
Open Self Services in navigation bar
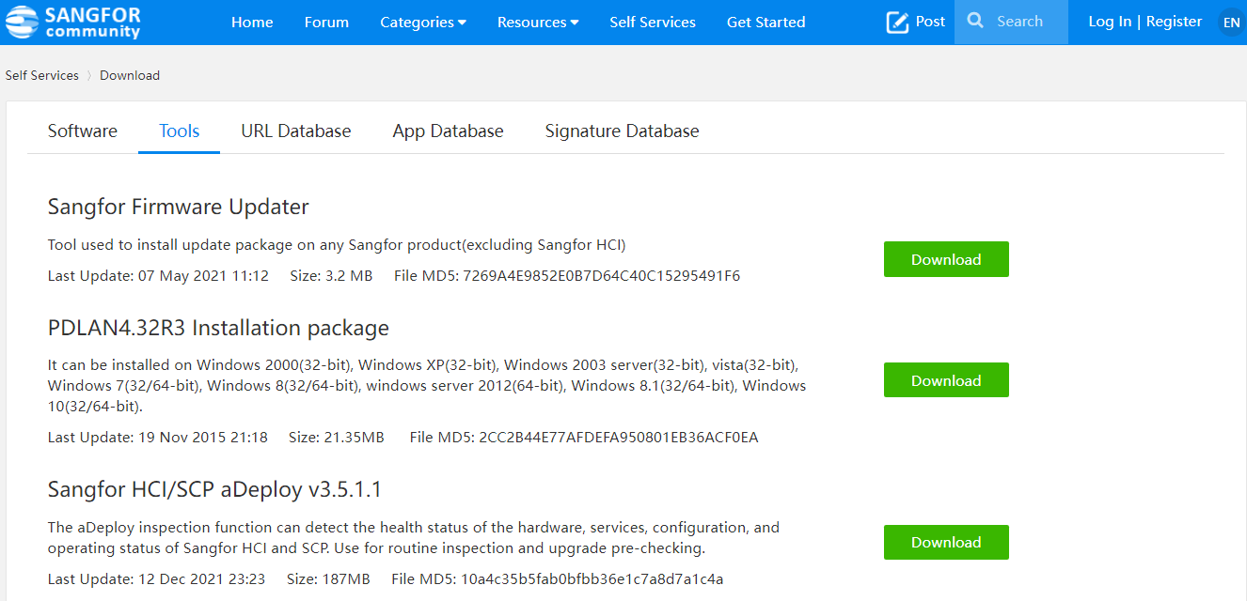[x=652, y=23]
